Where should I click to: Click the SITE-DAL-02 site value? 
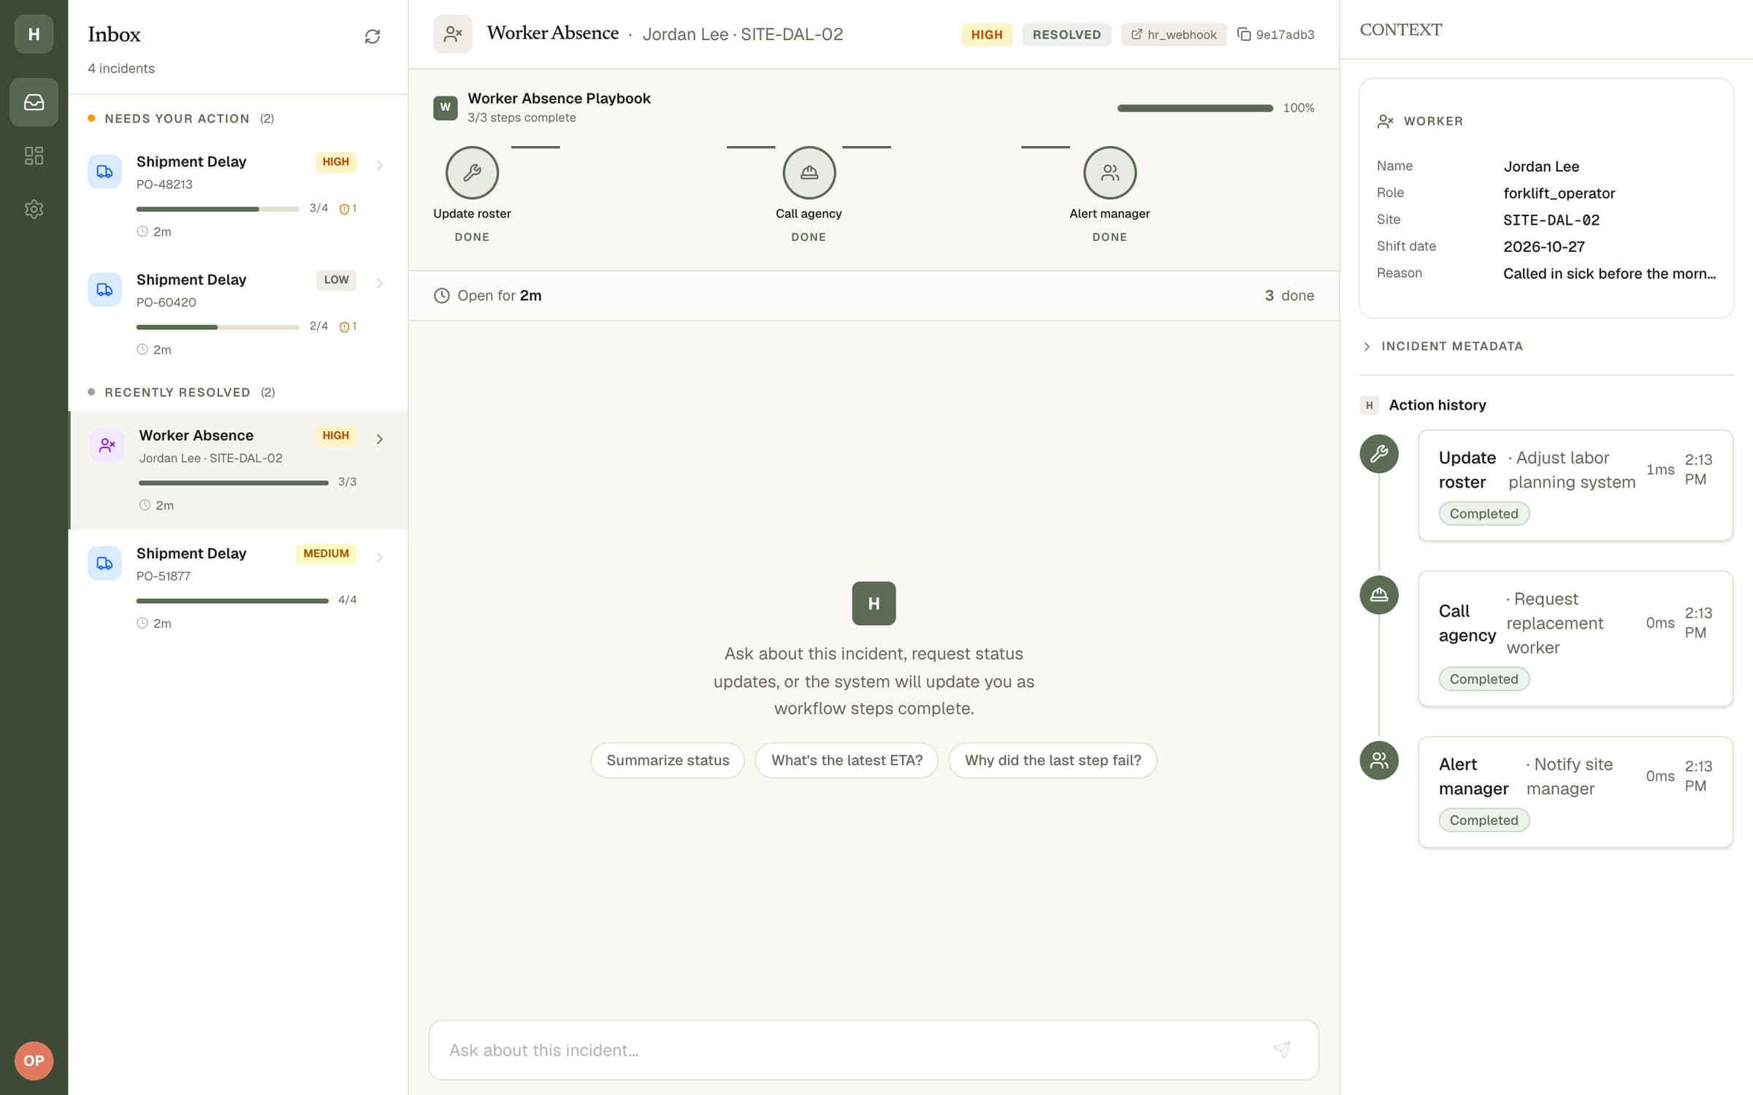1551,220
